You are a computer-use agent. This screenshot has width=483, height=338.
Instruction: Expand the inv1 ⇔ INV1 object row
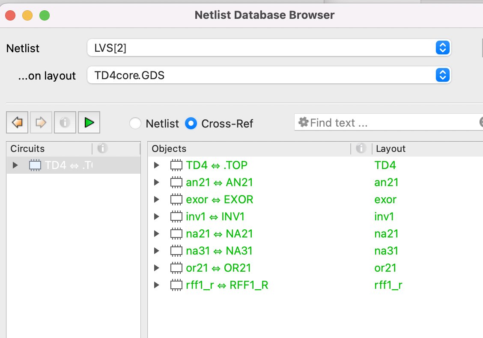tap(156, 217)
